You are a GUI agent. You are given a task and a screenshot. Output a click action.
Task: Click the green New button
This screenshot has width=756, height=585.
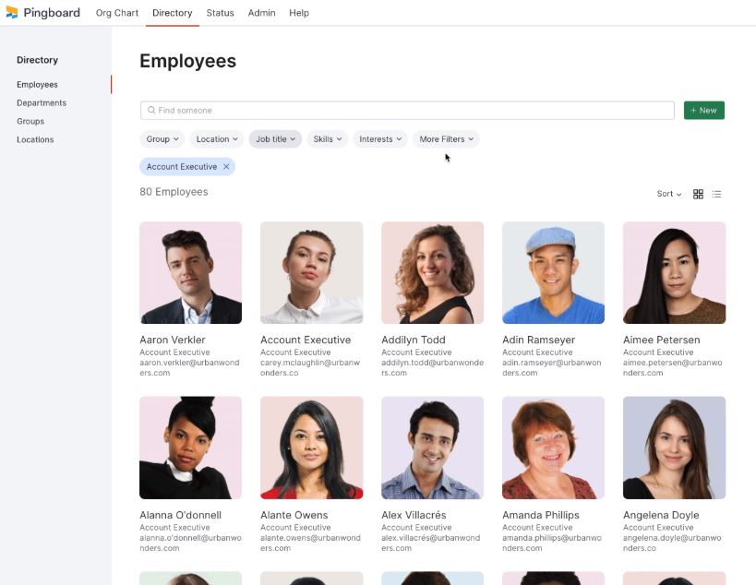click(x=704, y=111)
